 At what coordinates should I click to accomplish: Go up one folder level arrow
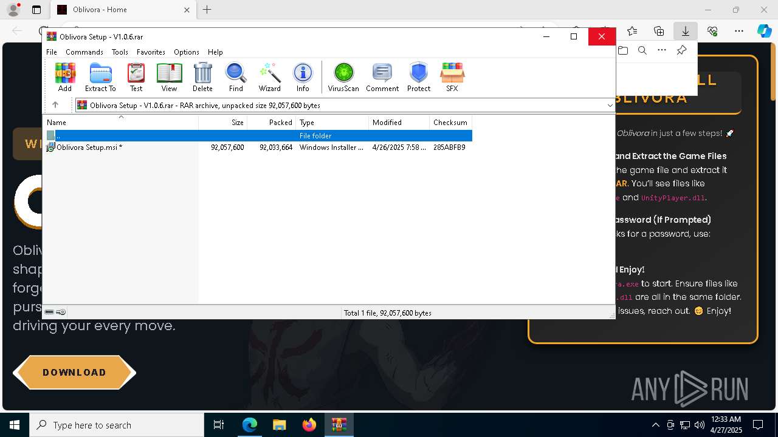[x=55, y=105]
